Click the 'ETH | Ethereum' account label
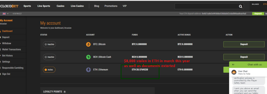 pyautogui.click(x=101, y=70)
